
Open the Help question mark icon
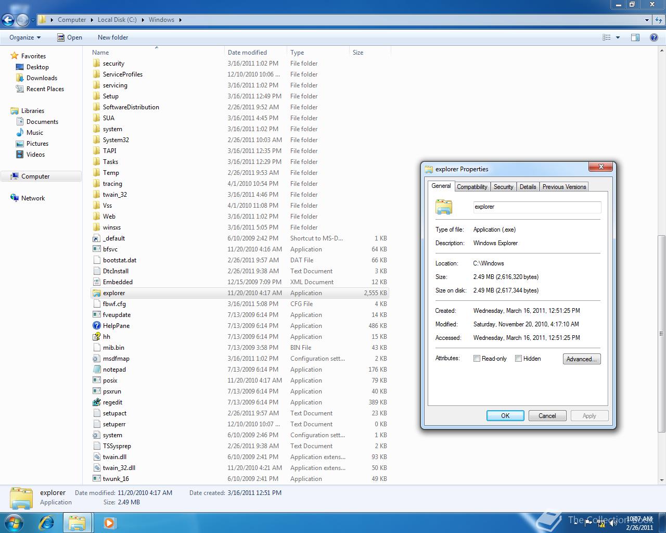point(654,37)
